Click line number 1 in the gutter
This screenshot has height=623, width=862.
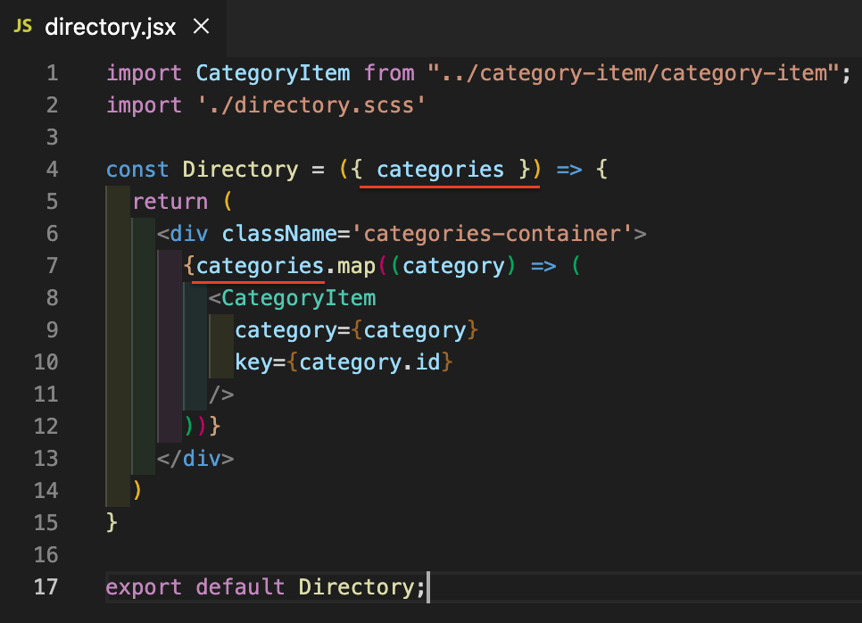53,73
